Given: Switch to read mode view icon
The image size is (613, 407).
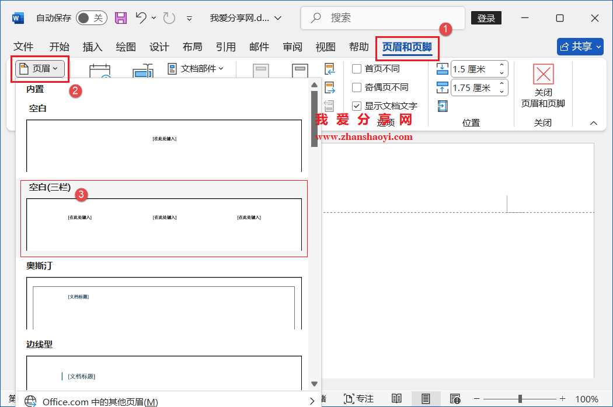Looking at the screenshot, I should point(396,399).
